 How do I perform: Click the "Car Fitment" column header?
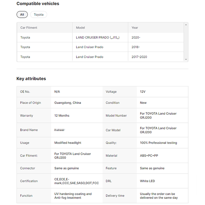click(29, 28)
